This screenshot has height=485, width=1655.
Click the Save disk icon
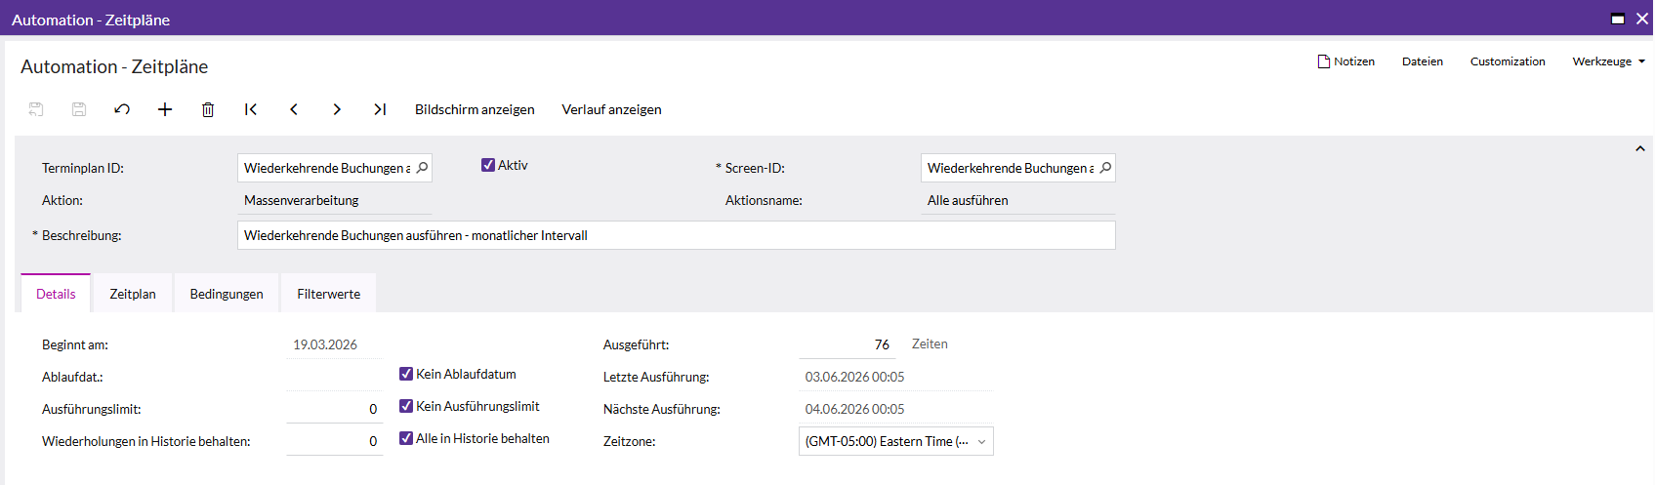point(79,109)
